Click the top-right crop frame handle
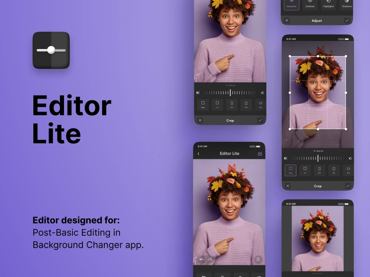370x277 pixels. 346,56
